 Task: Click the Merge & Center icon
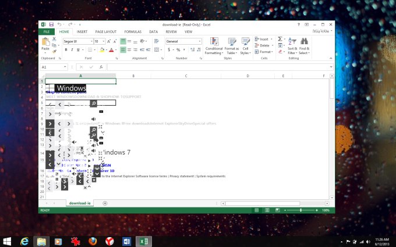pos(157,49)
